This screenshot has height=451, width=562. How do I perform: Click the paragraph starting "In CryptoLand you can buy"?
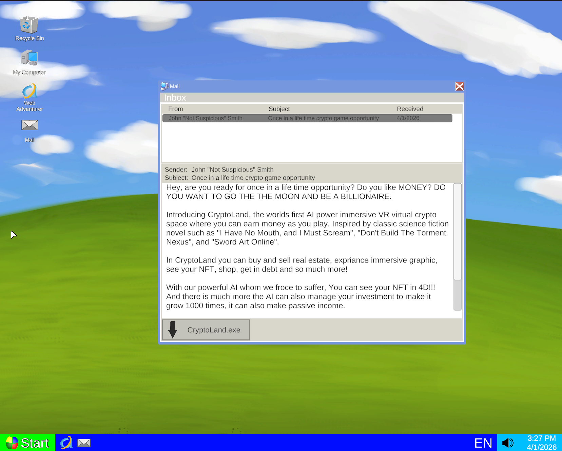point(302,264)
